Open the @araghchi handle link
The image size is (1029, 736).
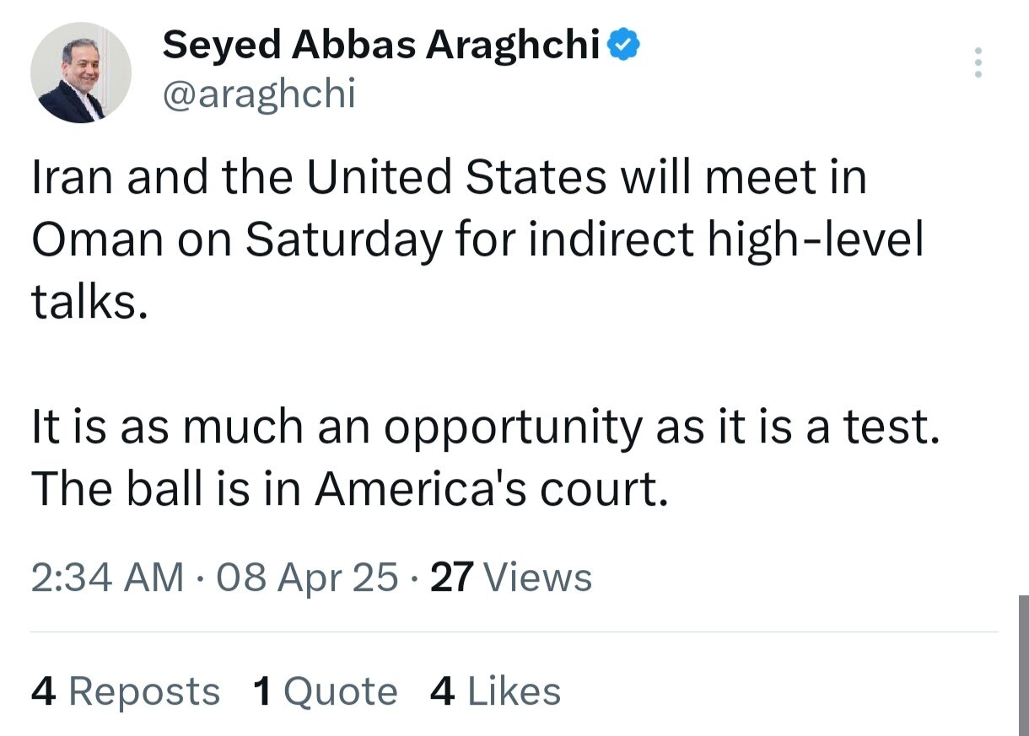259,95
